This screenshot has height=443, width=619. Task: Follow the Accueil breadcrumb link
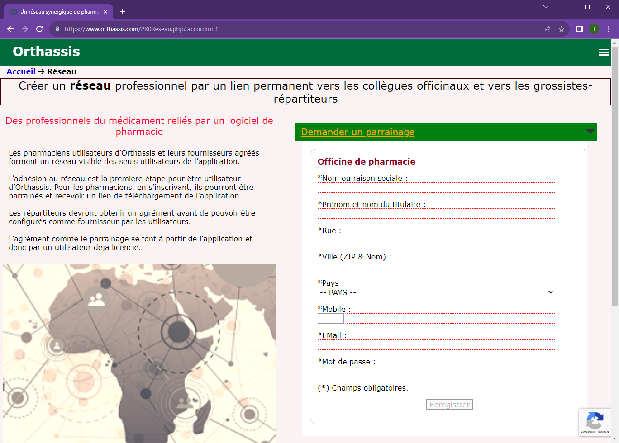(x=21, y=71)
